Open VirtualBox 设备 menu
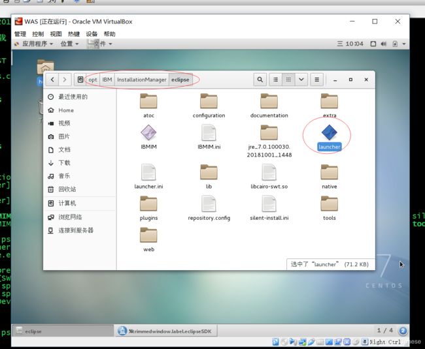The image size is (425, 349). 92,34
